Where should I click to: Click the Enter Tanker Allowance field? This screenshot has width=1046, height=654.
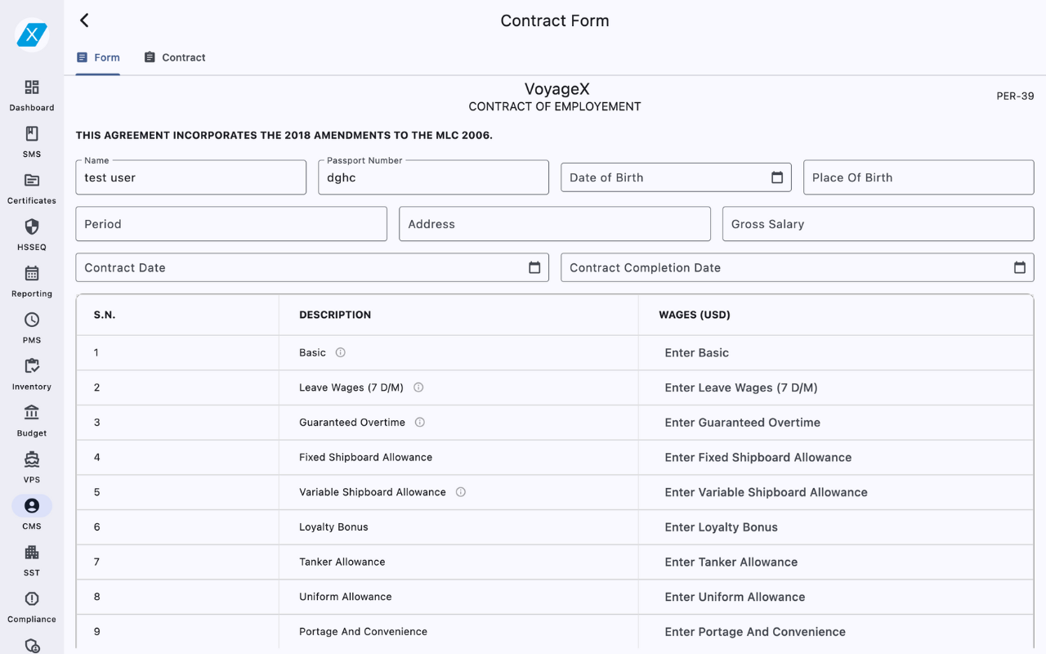coord(836,562)
